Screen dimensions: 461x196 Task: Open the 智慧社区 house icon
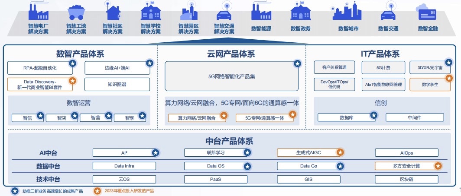coord(113,11)
